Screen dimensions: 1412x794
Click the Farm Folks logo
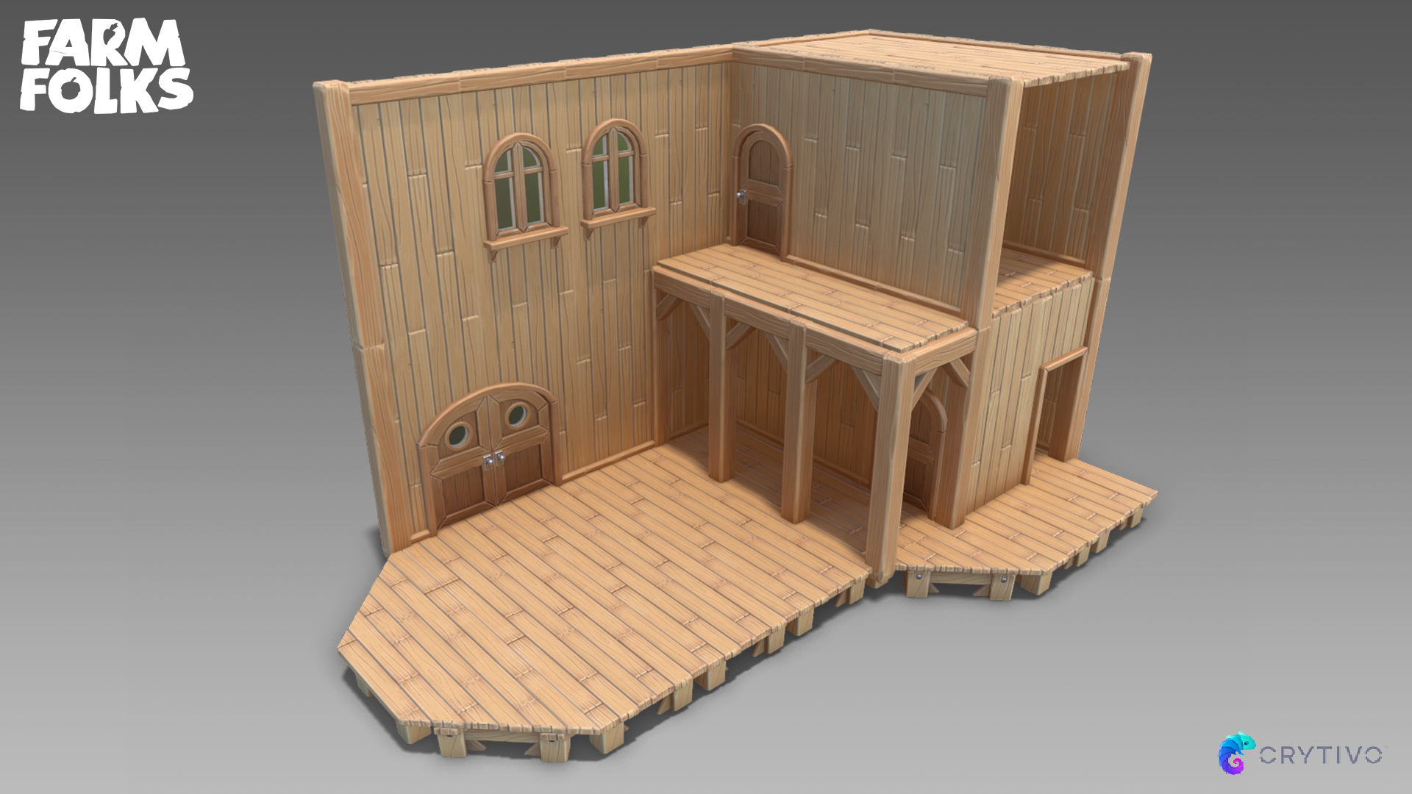[x=107, y=66]
